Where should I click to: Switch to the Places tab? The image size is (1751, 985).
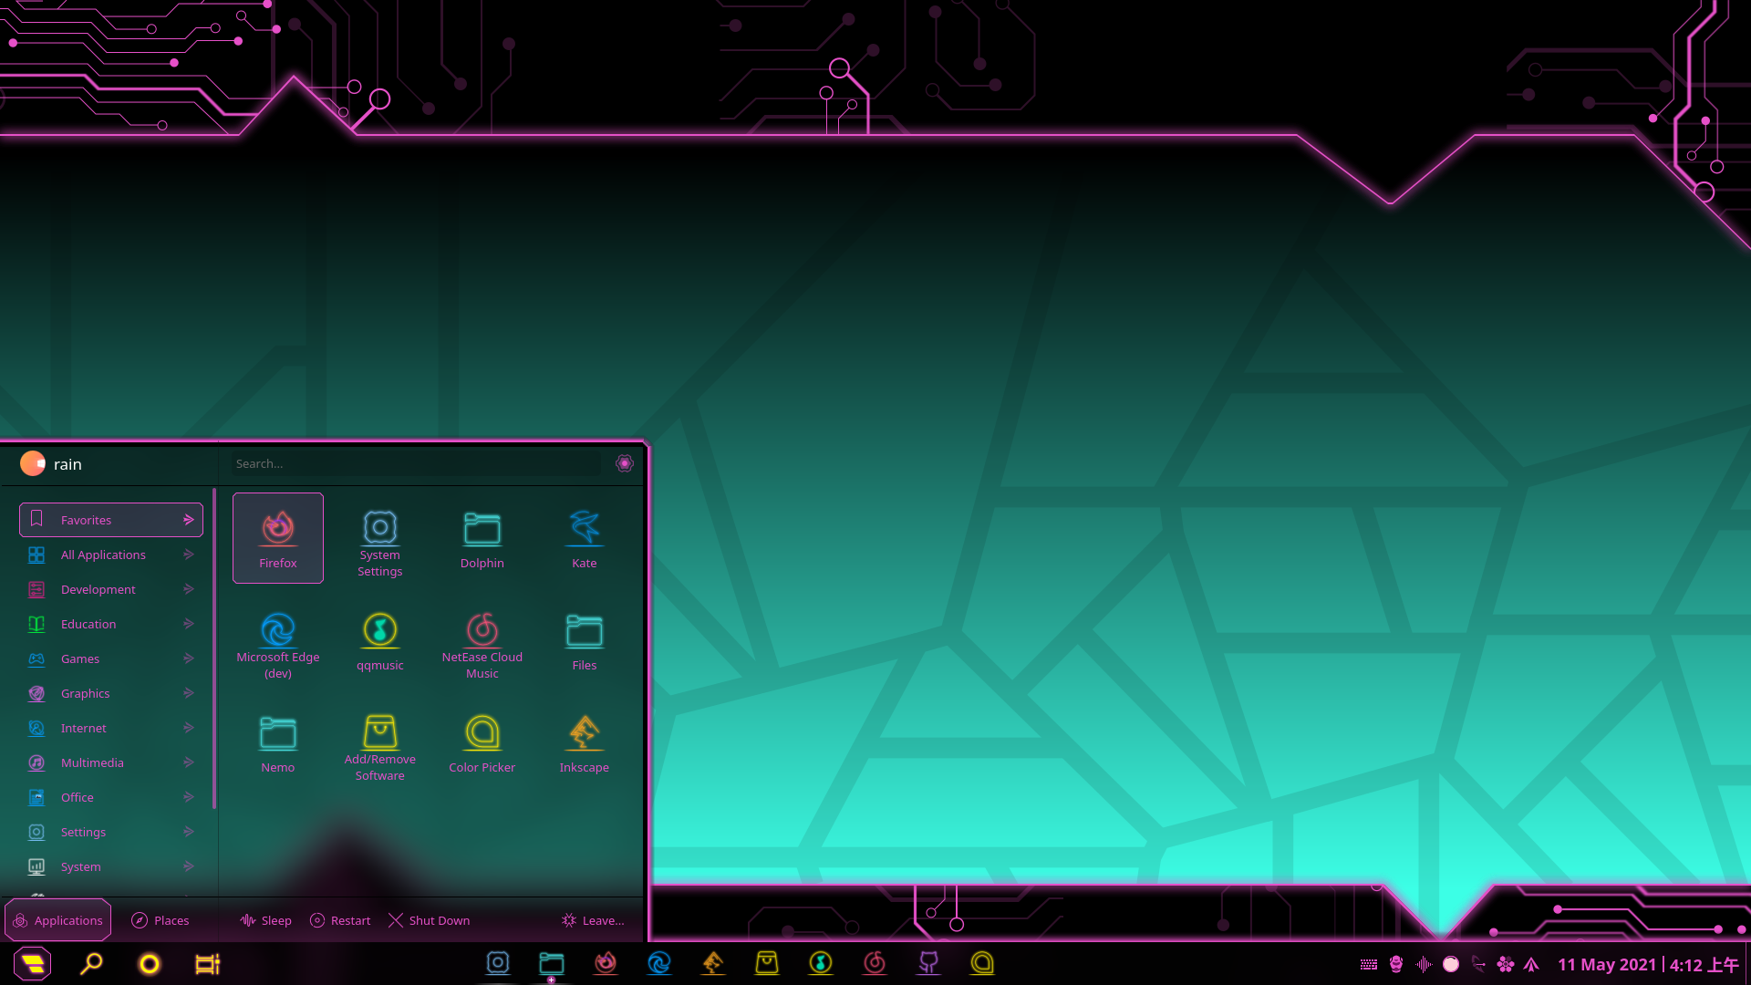(x=161, y=920)
